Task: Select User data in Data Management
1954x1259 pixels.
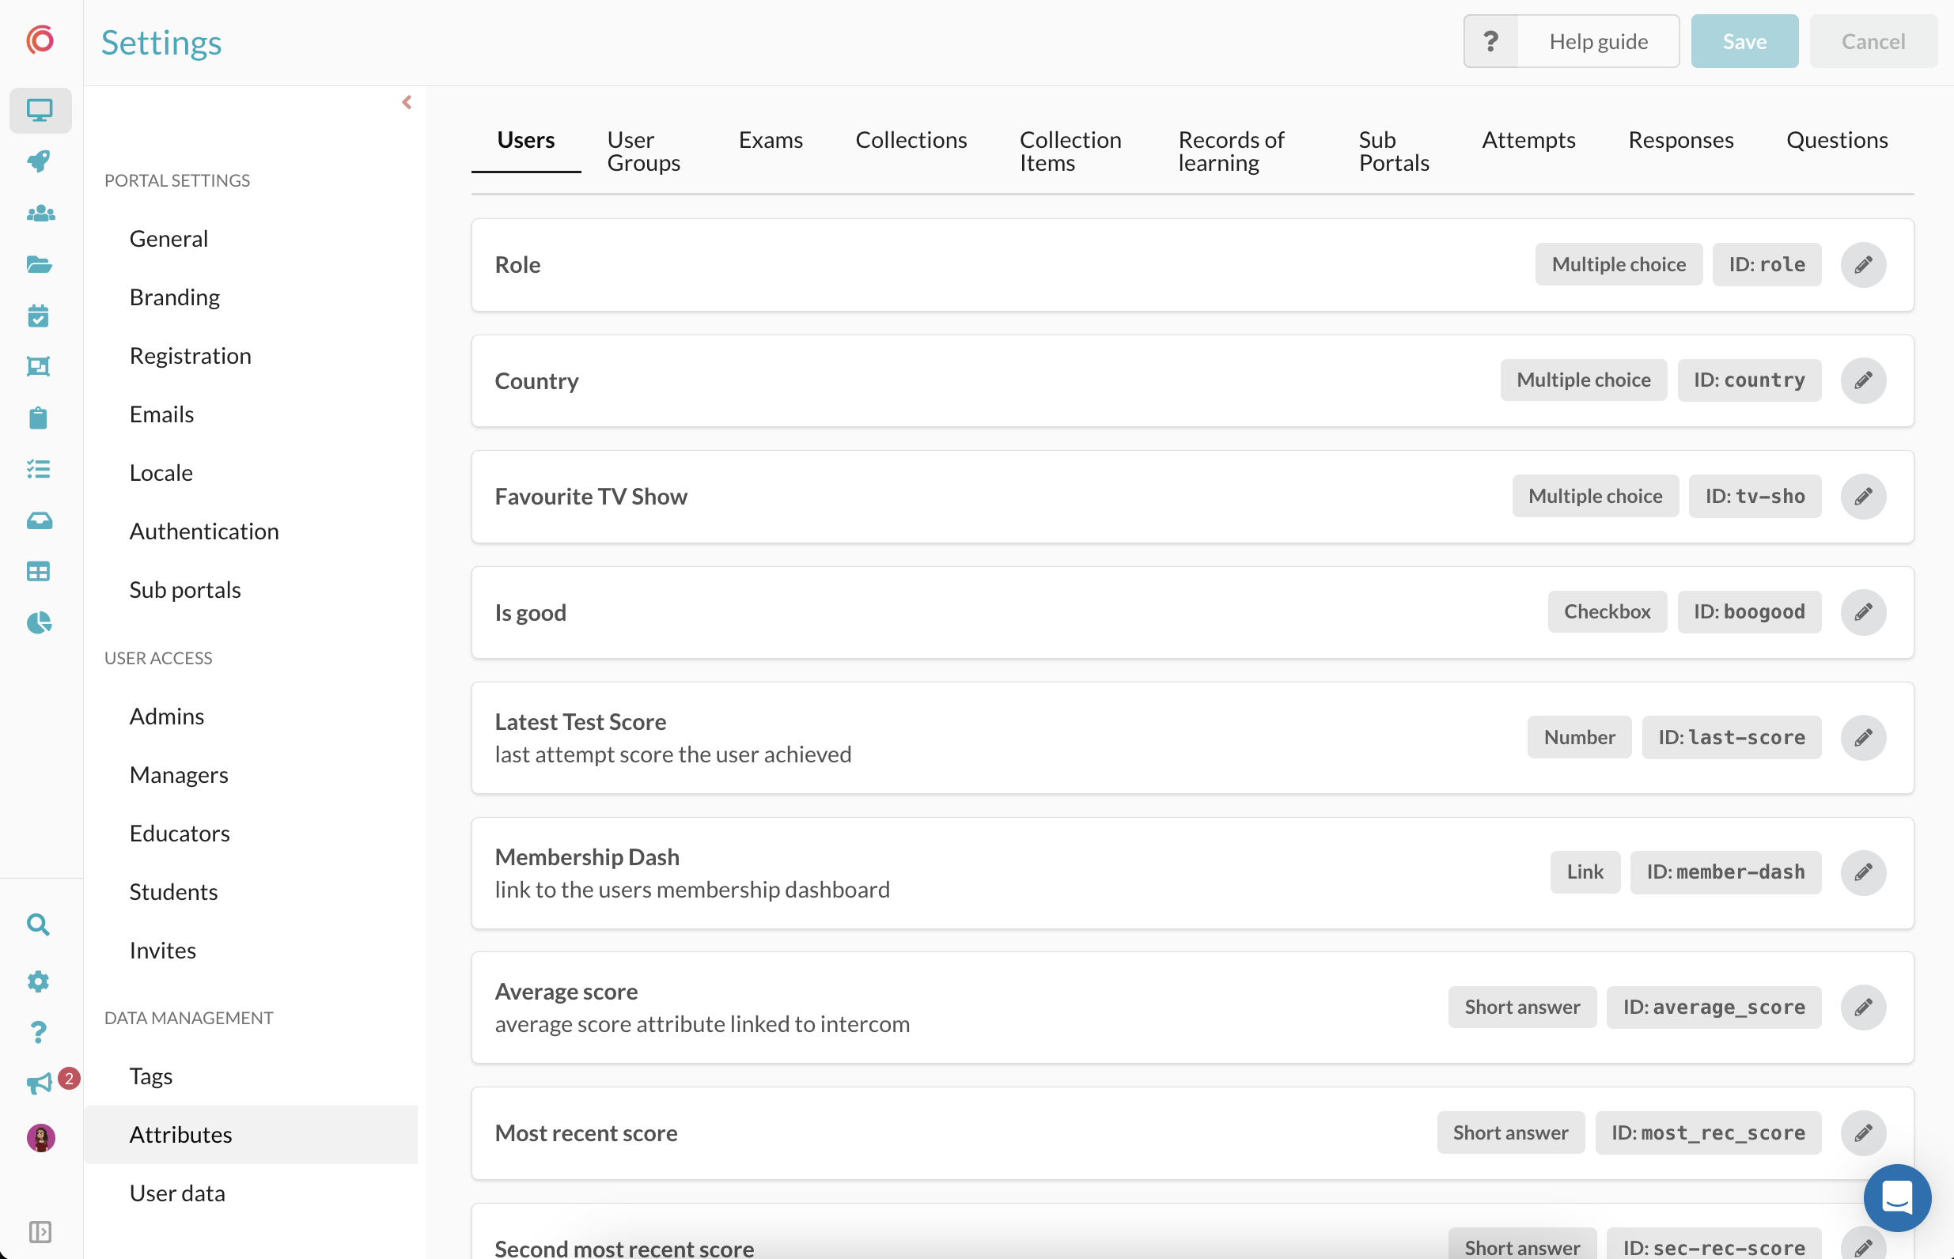Action: tap(176, 1193)
